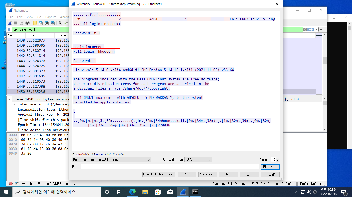Click in the Find text field
Image resolution: width=352 pixels, height=197 pixels.
pos(170,167)
